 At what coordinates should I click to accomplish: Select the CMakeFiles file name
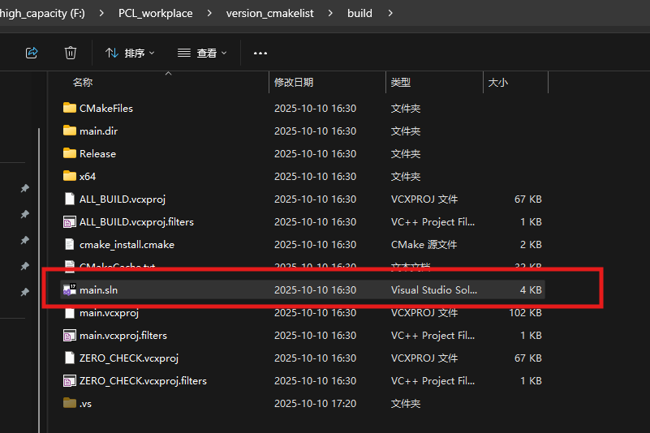pos(106,108)
